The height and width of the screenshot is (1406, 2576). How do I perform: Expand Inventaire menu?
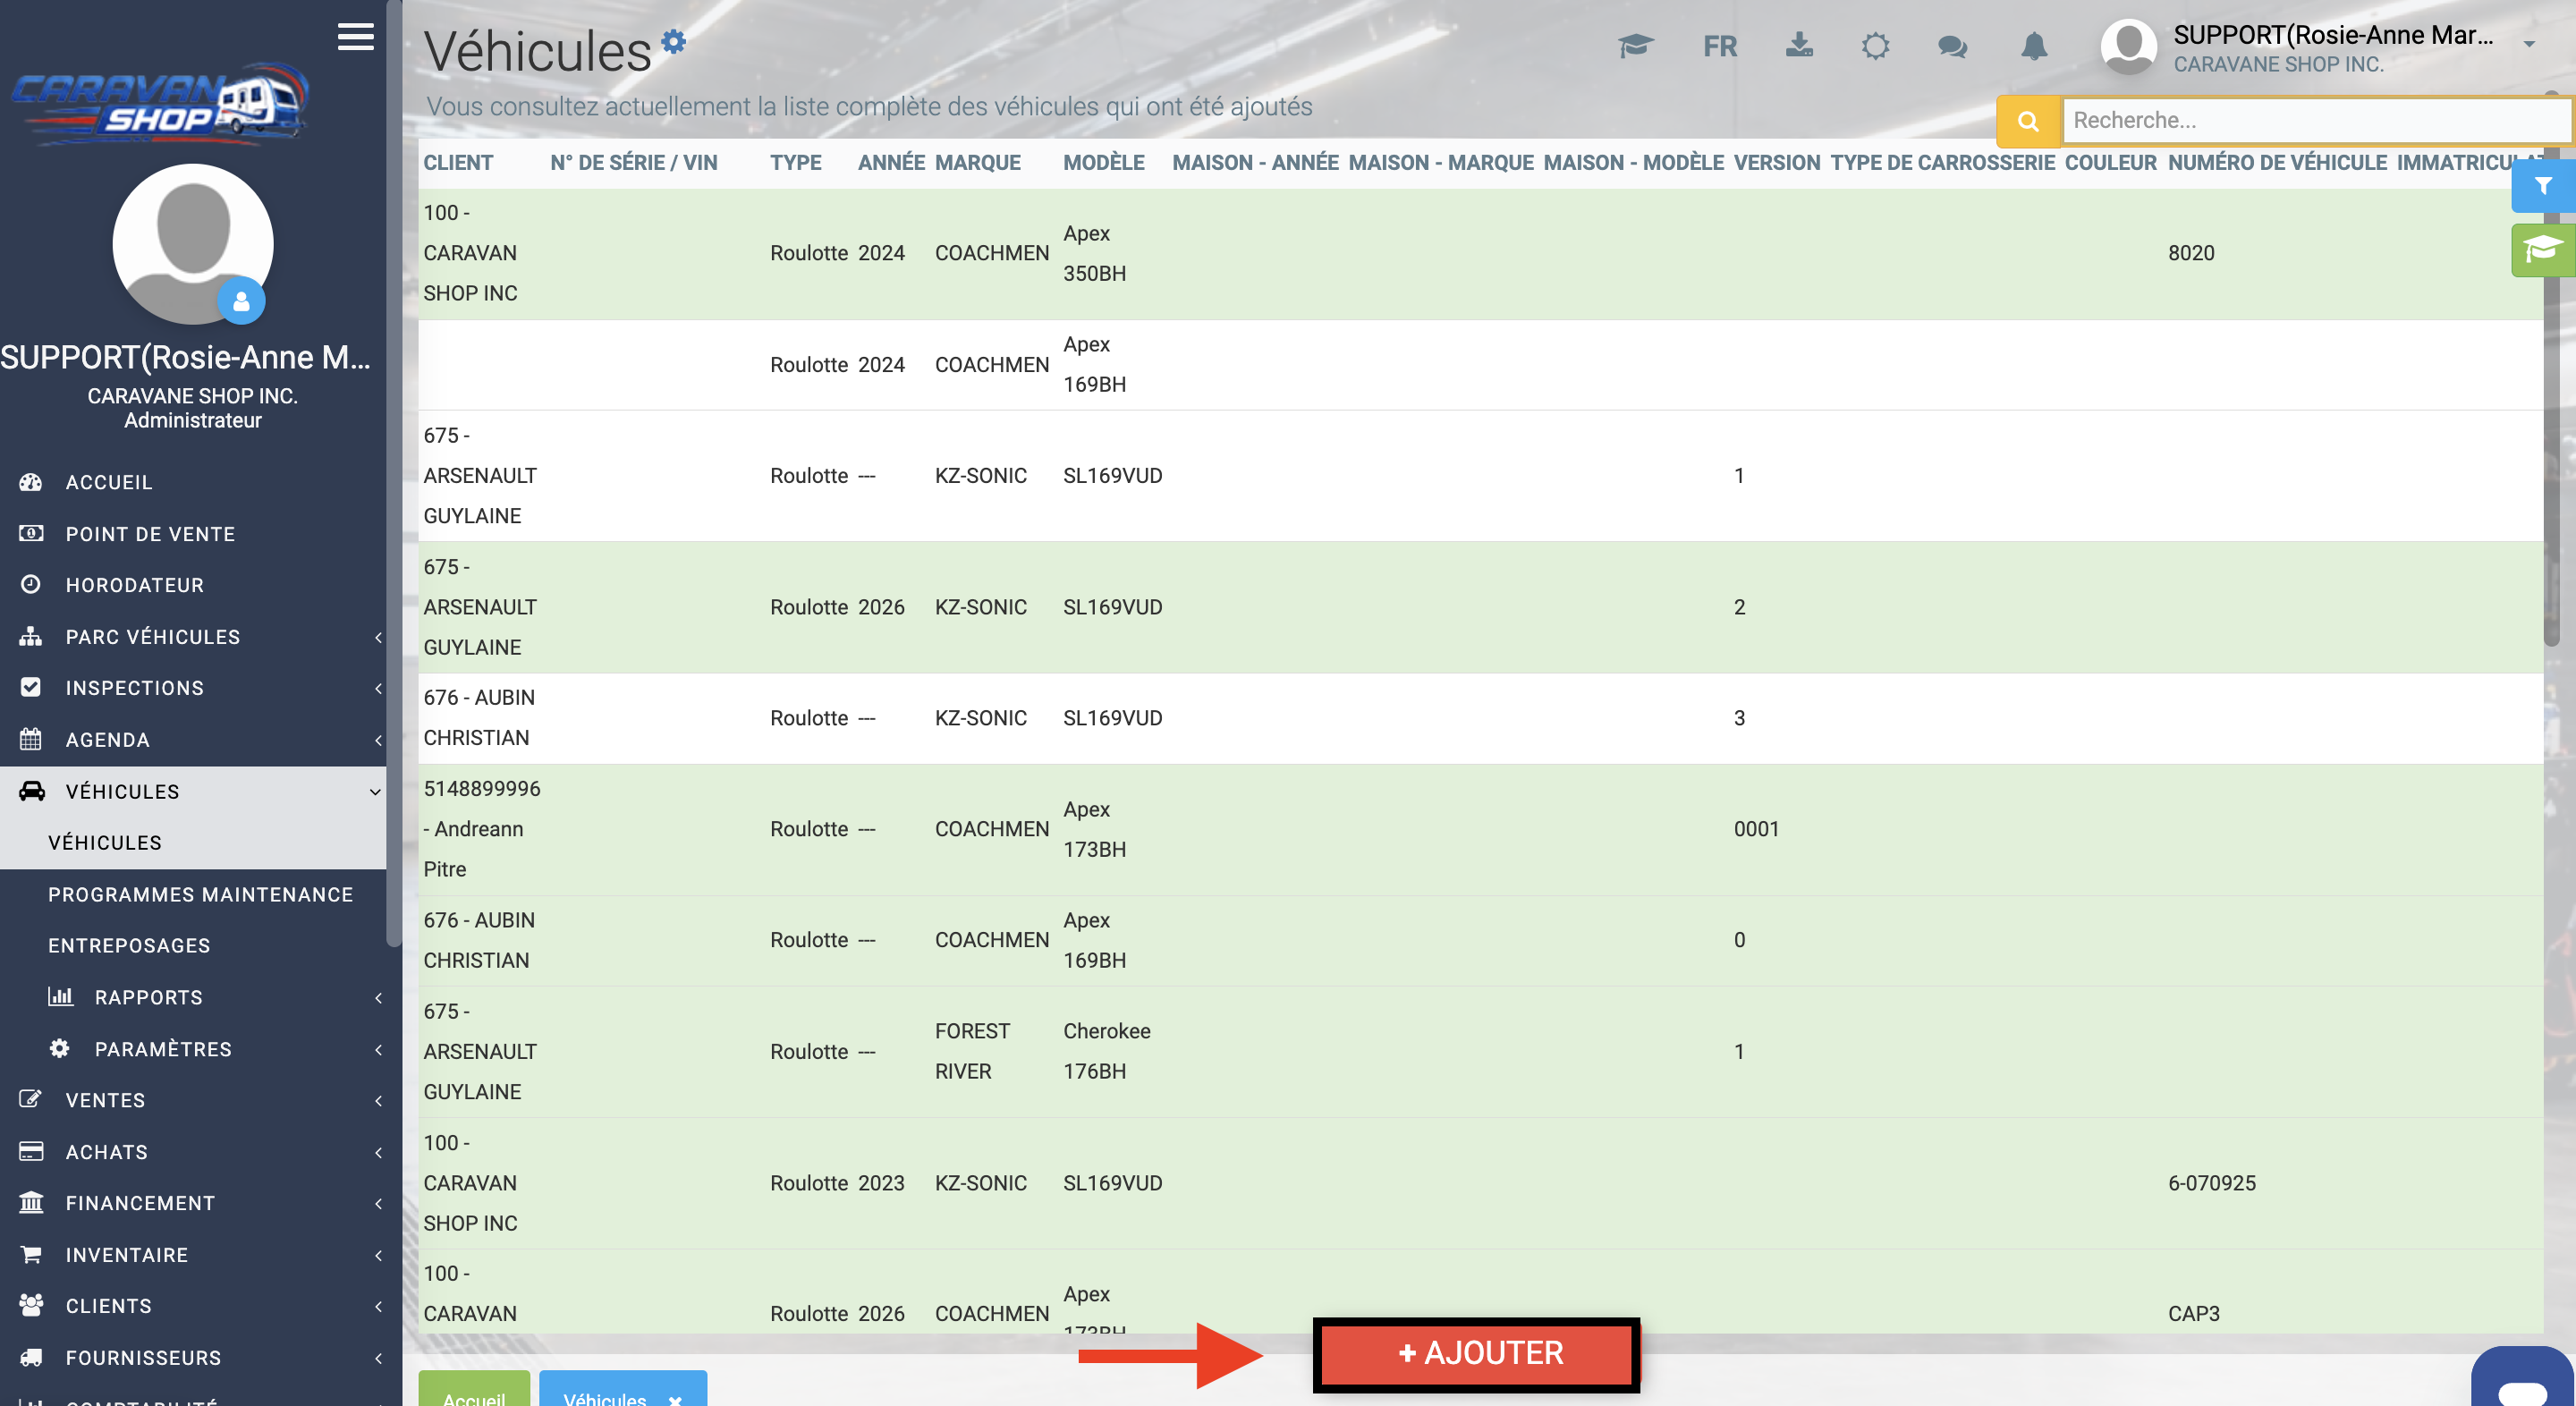[x=193, y=1255]
